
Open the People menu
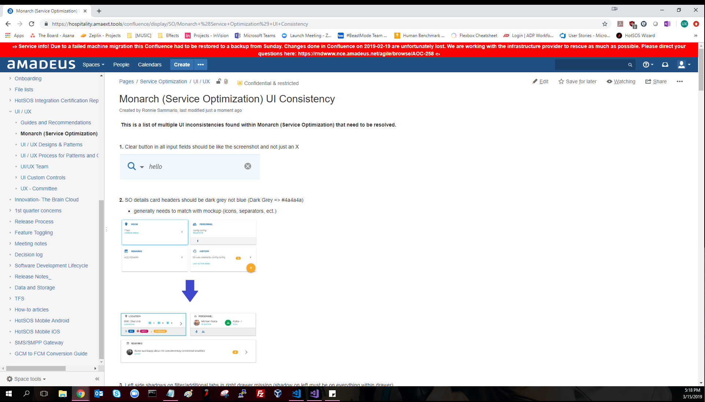[121, 65]
